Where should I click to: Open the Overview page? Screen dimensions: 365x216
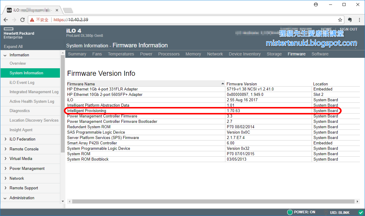(18, 63)
